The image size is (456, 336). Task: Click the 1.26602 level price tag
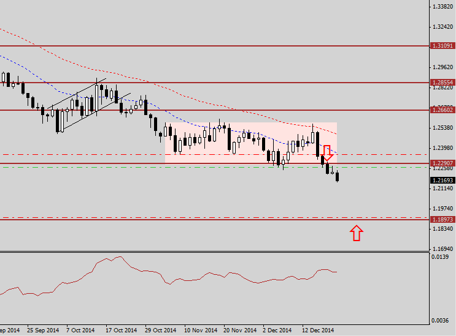442,110
